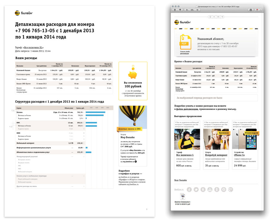Click the YouTube icon in email footer
Viewport: 272px width, 223px height.
(210, 190)
